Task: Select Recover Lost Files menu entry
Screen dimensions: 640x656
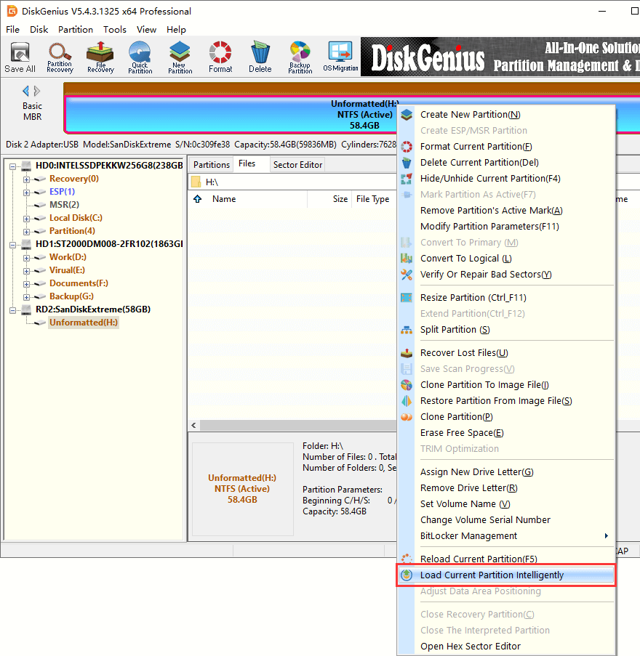Action: [x=463, y=353]
